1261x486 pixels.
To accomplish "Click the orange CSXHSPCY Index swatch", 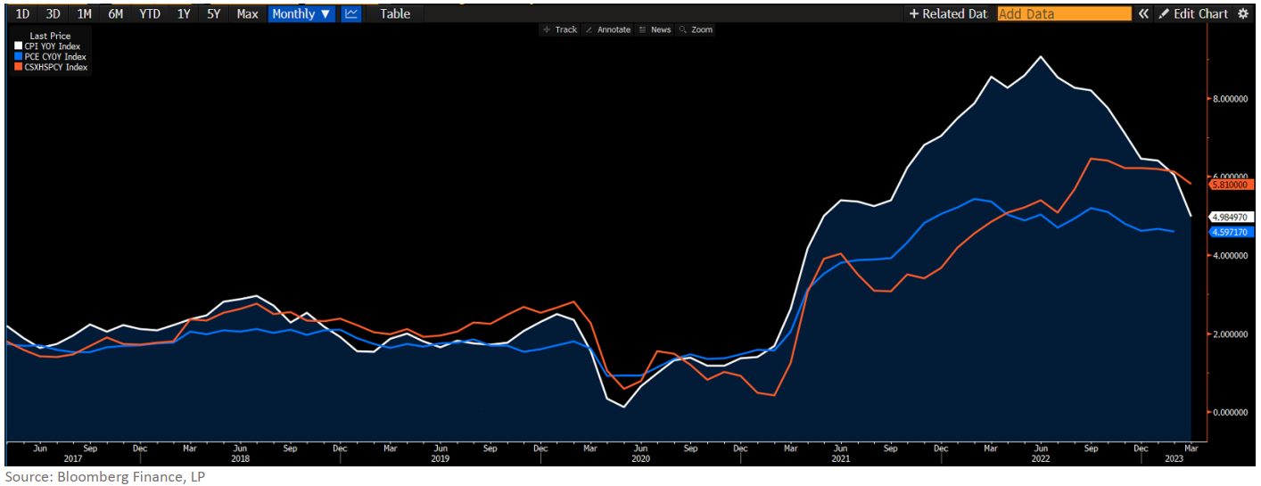I will click(x=19, y=67).
